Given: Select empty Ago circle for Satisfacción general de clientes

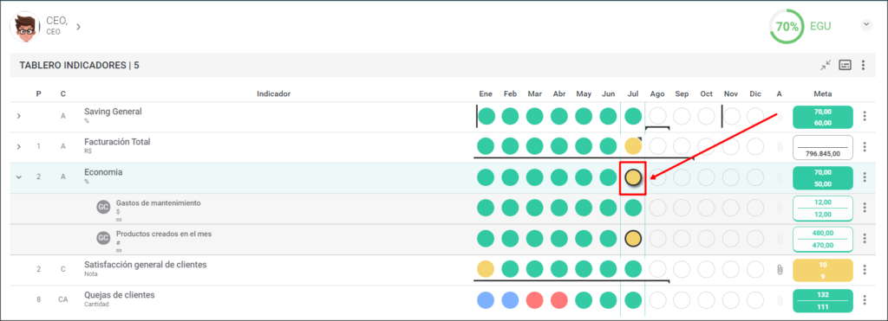Looking at the screenshot, I should [657, 269].
